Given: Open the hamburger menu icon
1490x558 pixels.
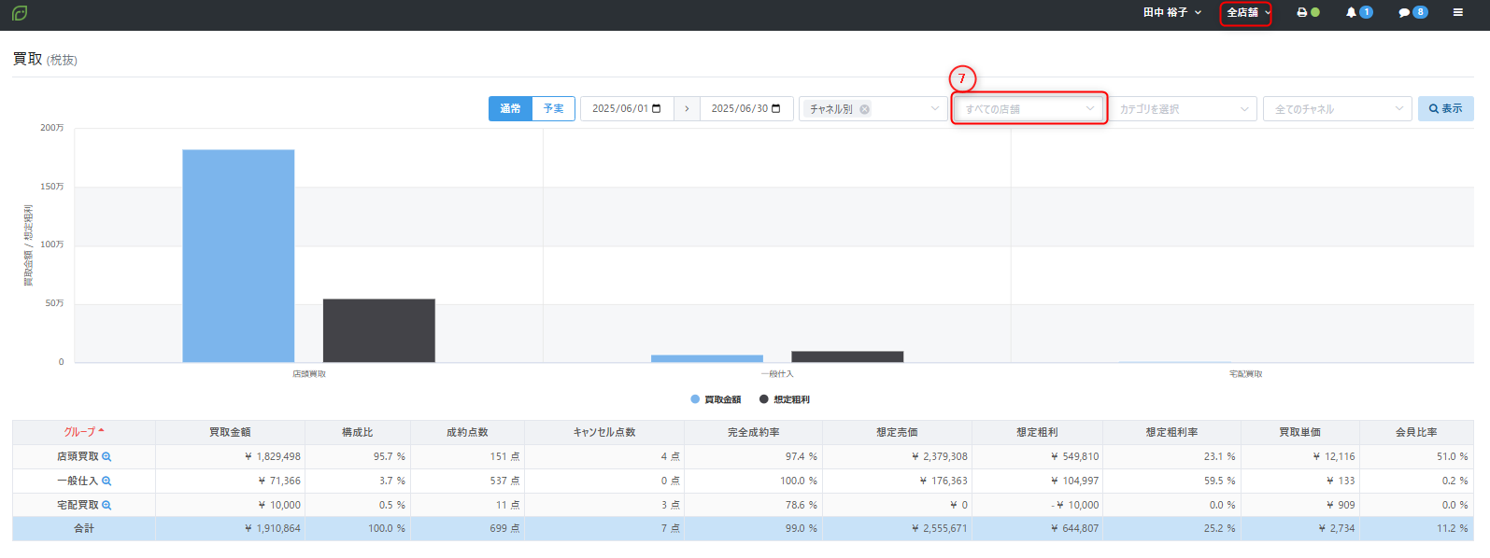Looking at the screenshot, I should click(1457, 13).
